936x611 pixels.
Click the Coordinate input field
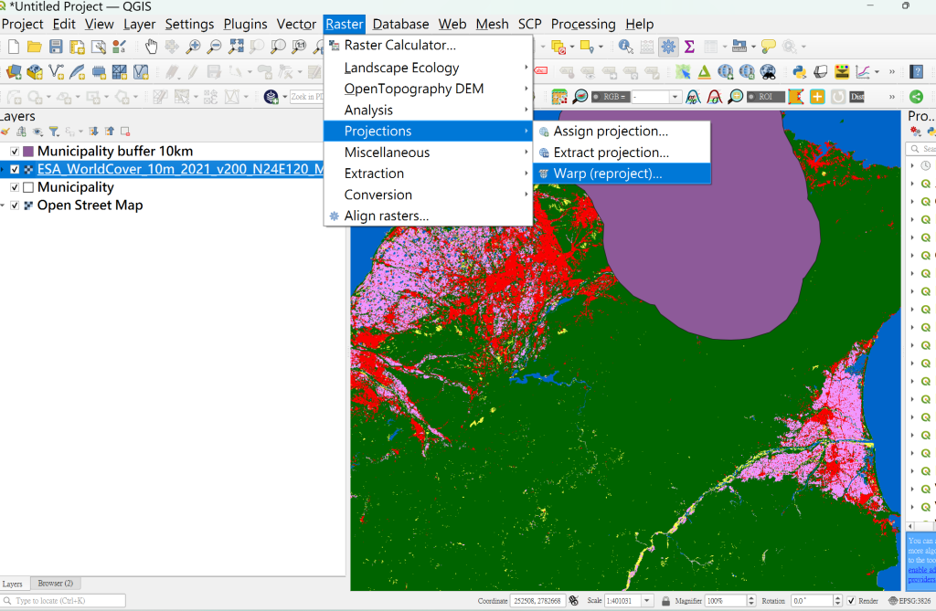pos(537,601)
